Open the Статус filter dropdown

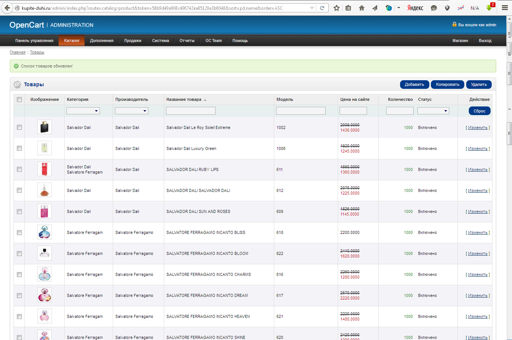(433, 111)
